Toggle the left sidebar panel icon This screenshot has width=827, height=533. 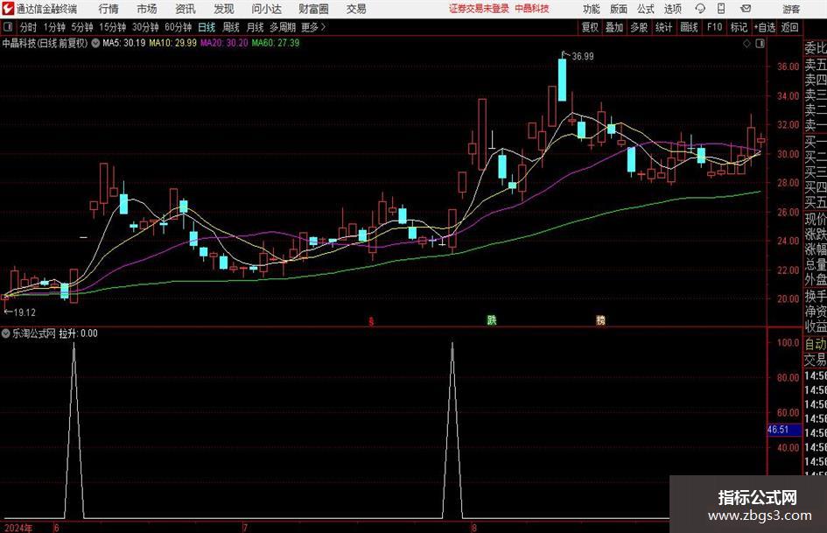coord(8,27)
